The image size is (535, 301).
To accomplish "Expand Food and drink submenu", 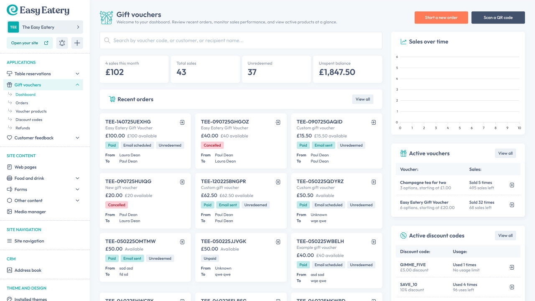I will [x=77, y=179].
